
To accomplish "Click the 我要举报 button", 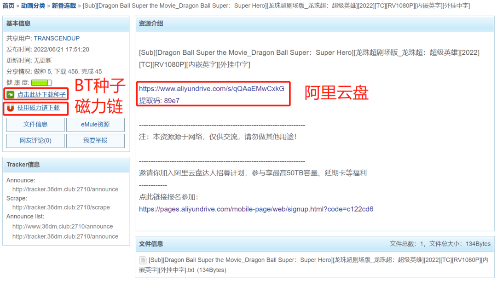I will coord(95,141).
